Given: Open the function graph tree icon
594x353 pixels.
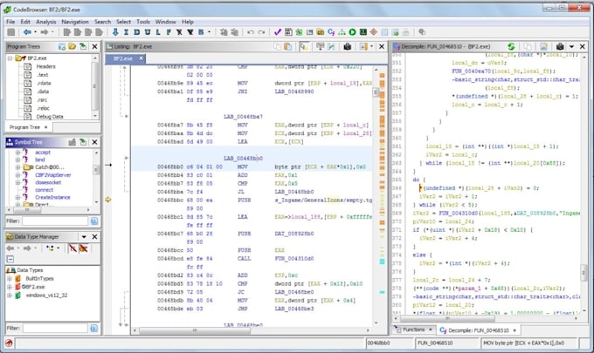Looking at the screenshot, I should (x=342, y=32).
